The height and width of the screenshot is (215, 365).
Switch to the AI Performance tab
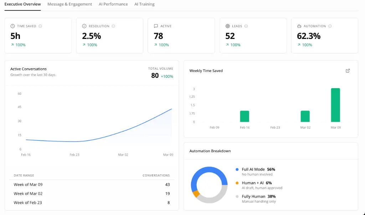[113, 4]
